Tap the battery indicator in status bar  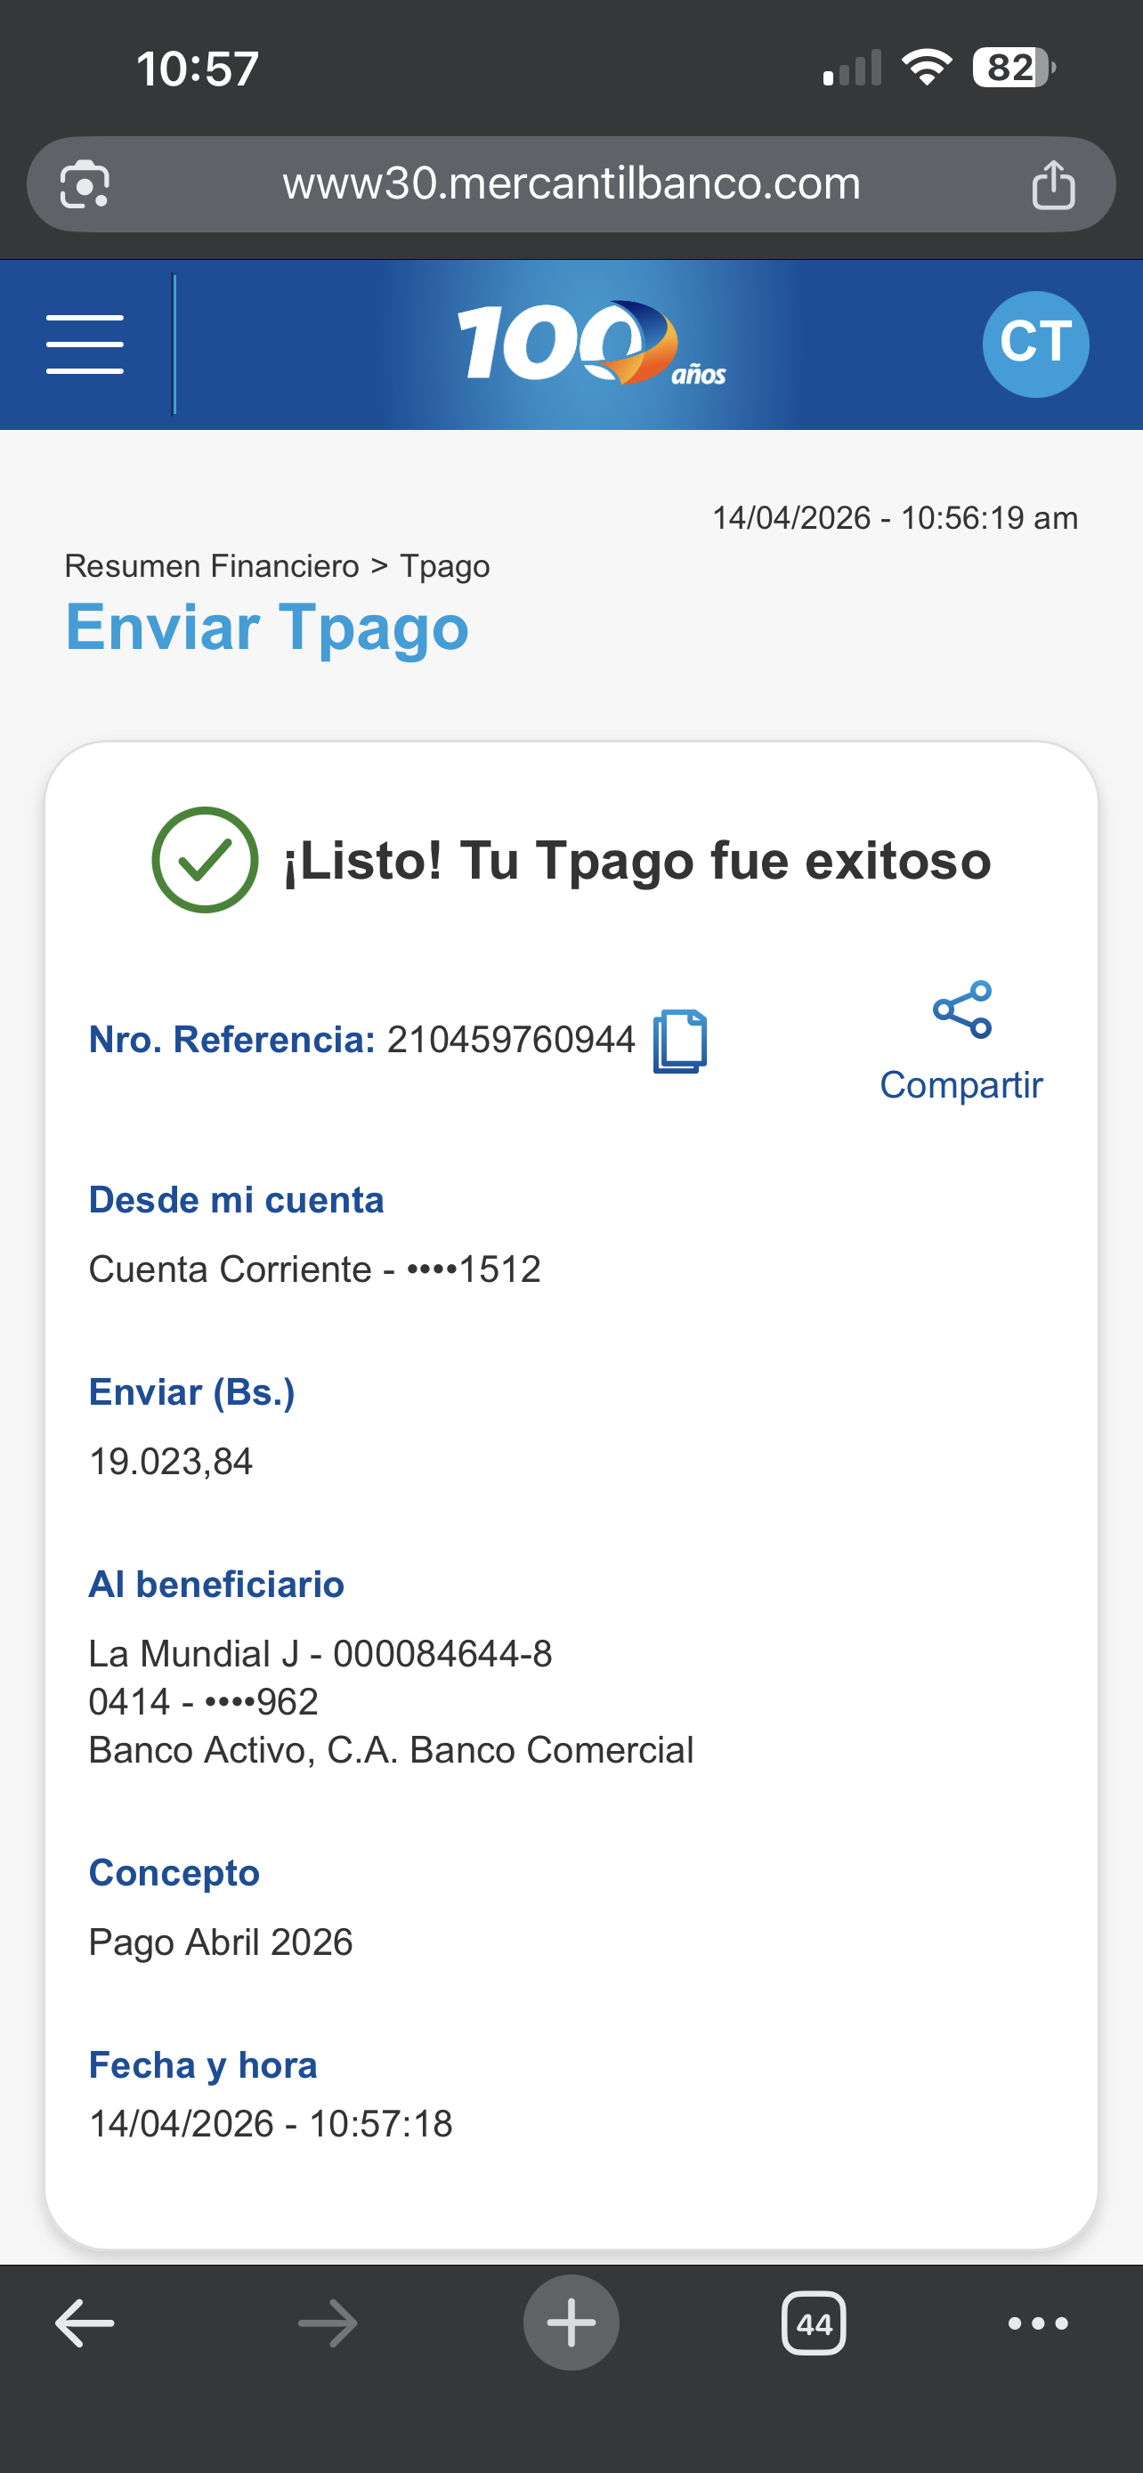[x=1012, y=69]
